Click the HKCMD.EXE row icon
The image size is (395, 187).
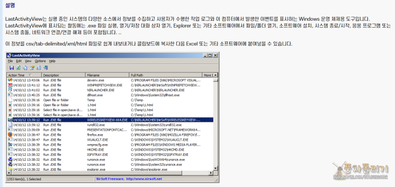pyautogui.click(x=10, y=150)
